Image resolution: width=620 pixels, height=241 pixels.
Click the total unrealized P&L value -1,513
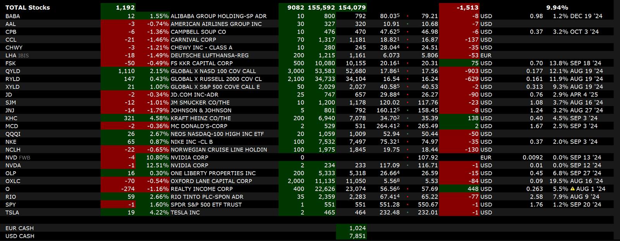[467, 7]
